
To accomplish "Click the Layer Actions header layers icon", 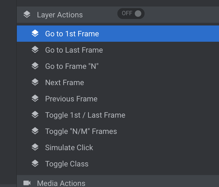I will tap(27, 14).
